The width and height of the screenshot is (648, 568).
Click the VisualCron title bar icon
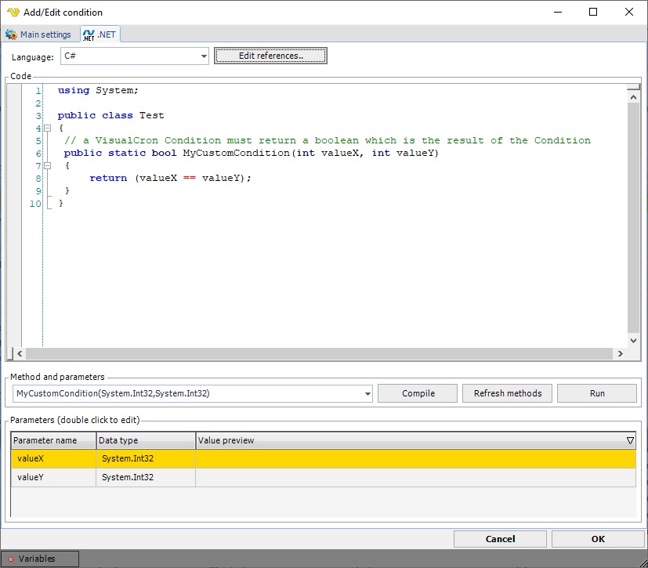[13, 13]
